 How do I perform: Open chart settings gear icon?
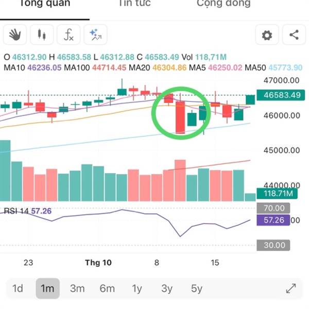[x=267, y=35]
